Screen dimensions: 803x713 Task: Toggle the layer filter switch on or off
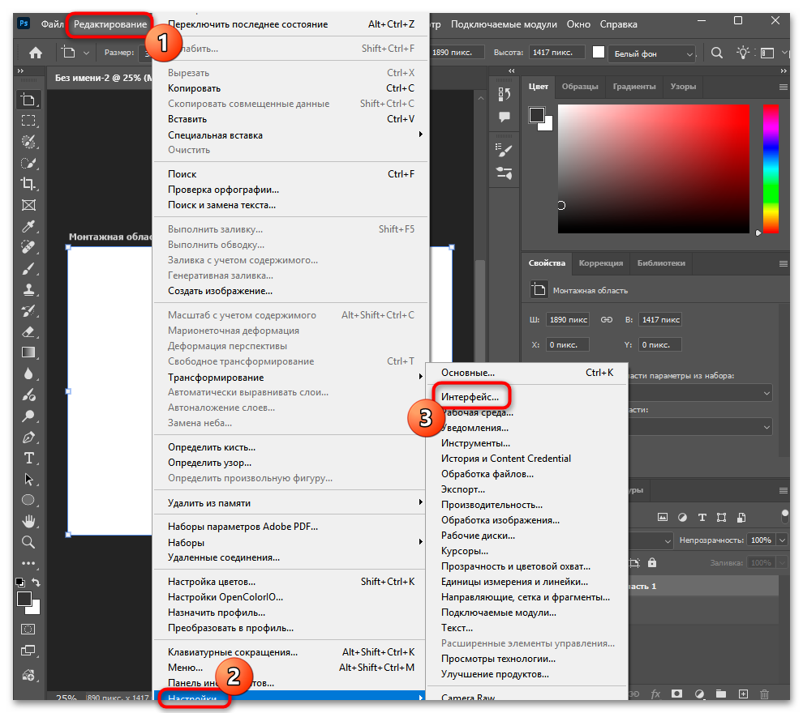(x=785, y=514)
